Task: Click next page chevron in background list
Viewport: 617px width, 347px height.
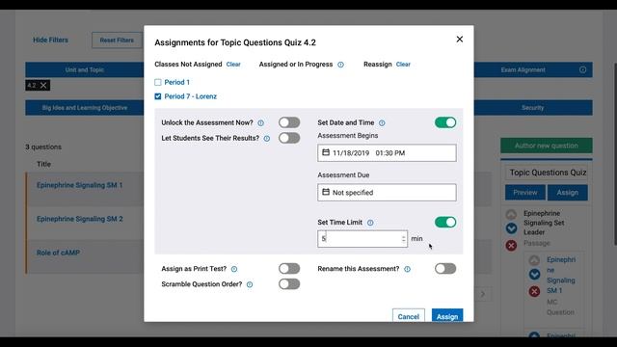Action: (x=483, y=294)
